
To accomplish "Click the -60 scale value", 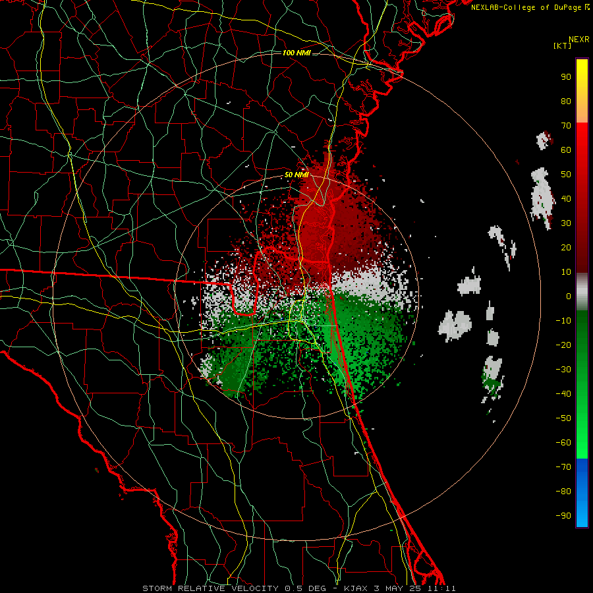I will tap(563, 443).
